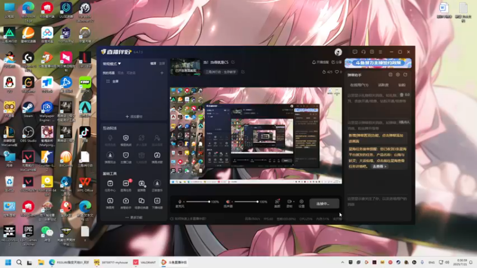The image size is (477, 268).
Task: Expand 更多功能 more functions
Action: pos(134,217)
